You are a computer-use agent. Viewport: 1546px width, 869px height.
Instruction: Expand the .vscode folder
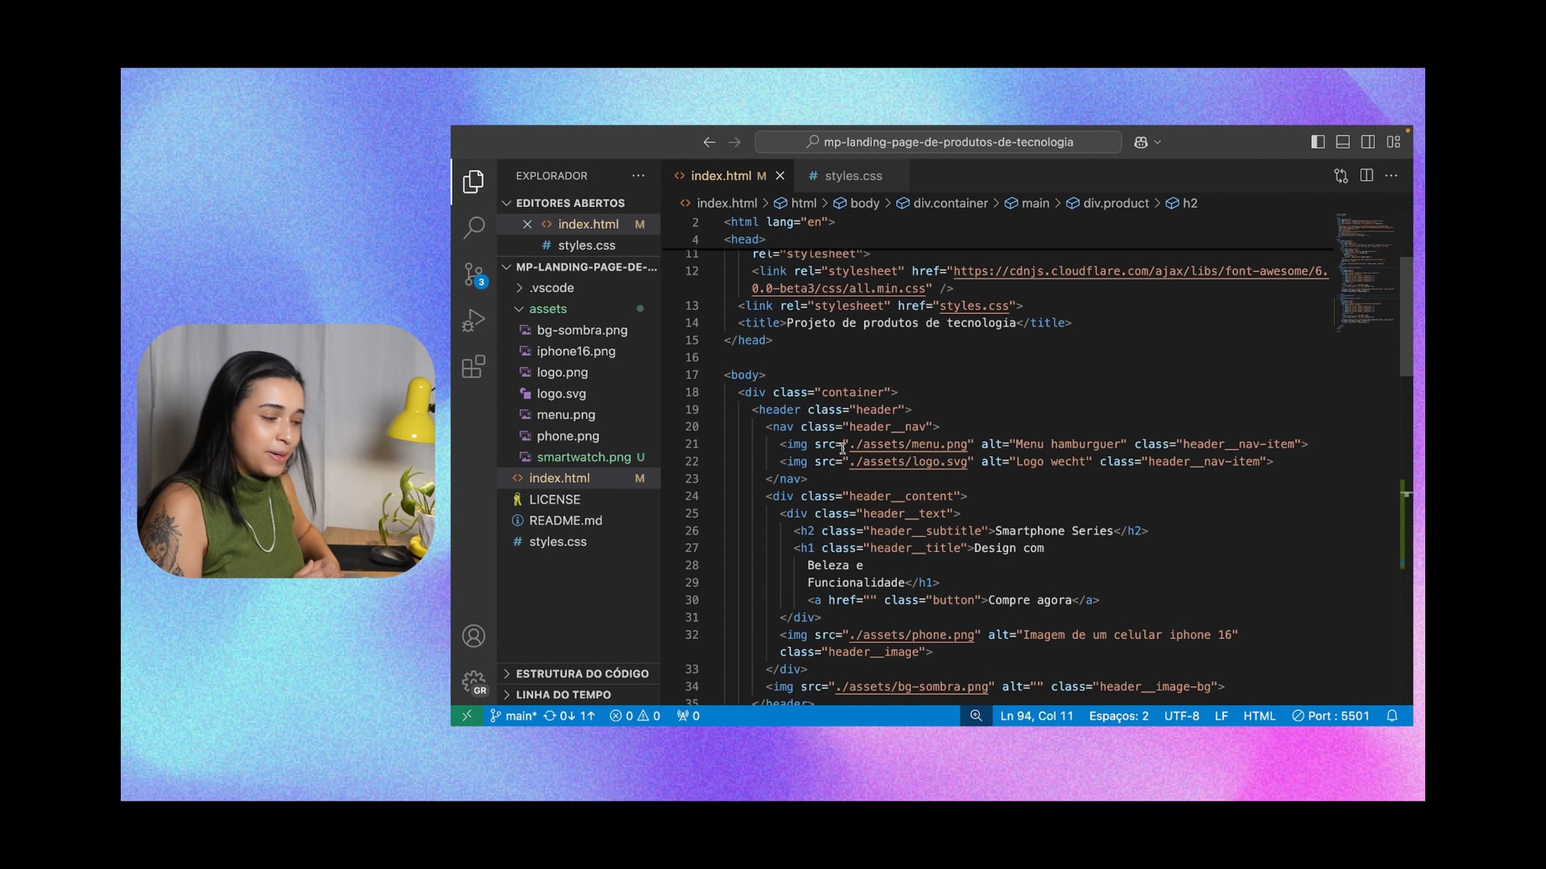(552, 288)
